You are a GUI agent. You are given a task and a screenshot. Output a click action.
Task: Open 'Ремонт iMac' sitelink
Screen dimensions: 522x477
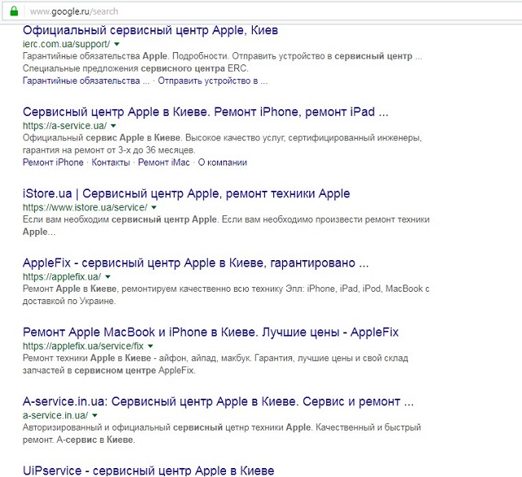(164, 162)
